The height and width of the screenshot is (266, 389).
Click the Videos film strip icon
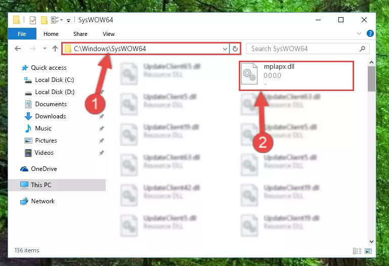(x=28, y=153)
